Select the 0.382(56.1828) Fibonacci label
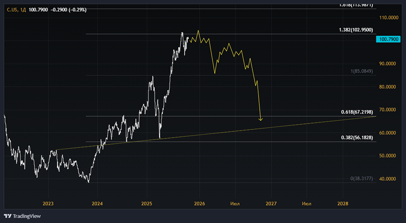The width and height of the screenshot is (406, 223). click(357, 137)
